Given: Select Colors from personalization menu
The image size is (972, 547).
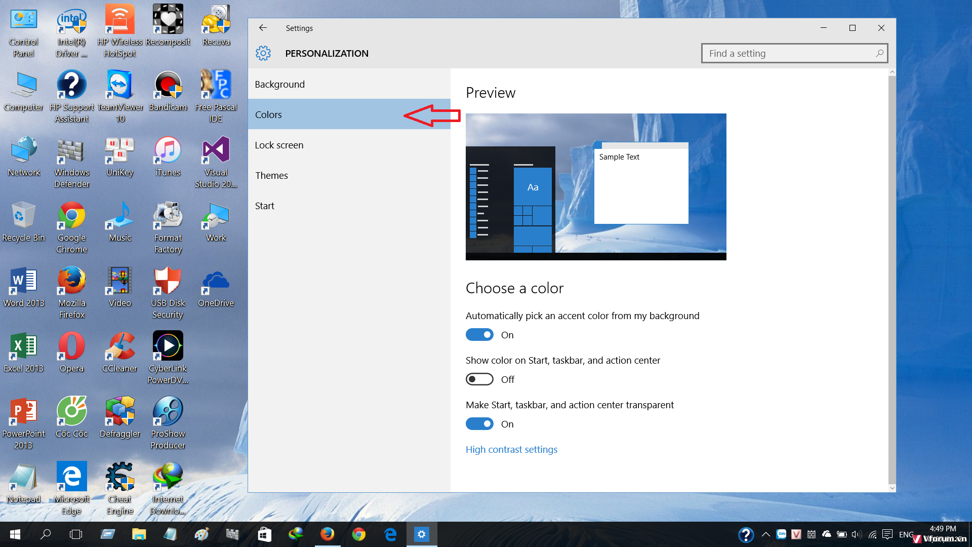Looking at the screenshot, I should (x=268, y=114).
